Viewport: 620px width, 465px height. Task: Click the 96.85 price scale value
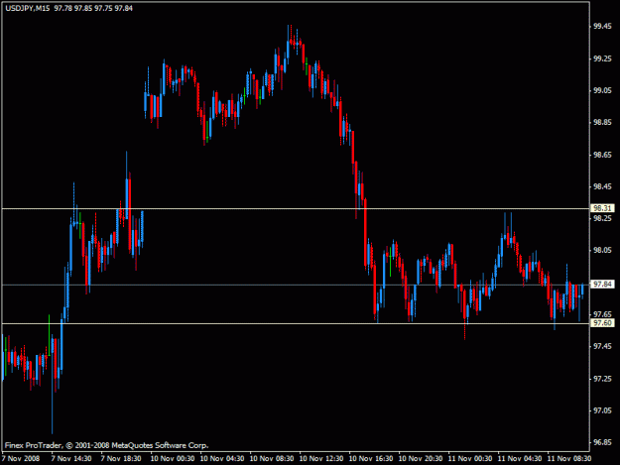[602, 442]
